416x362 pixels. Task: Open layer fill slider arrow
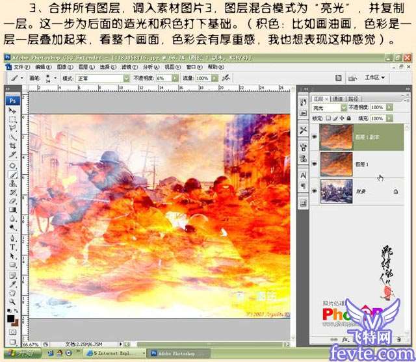click(x=389, y=118)
